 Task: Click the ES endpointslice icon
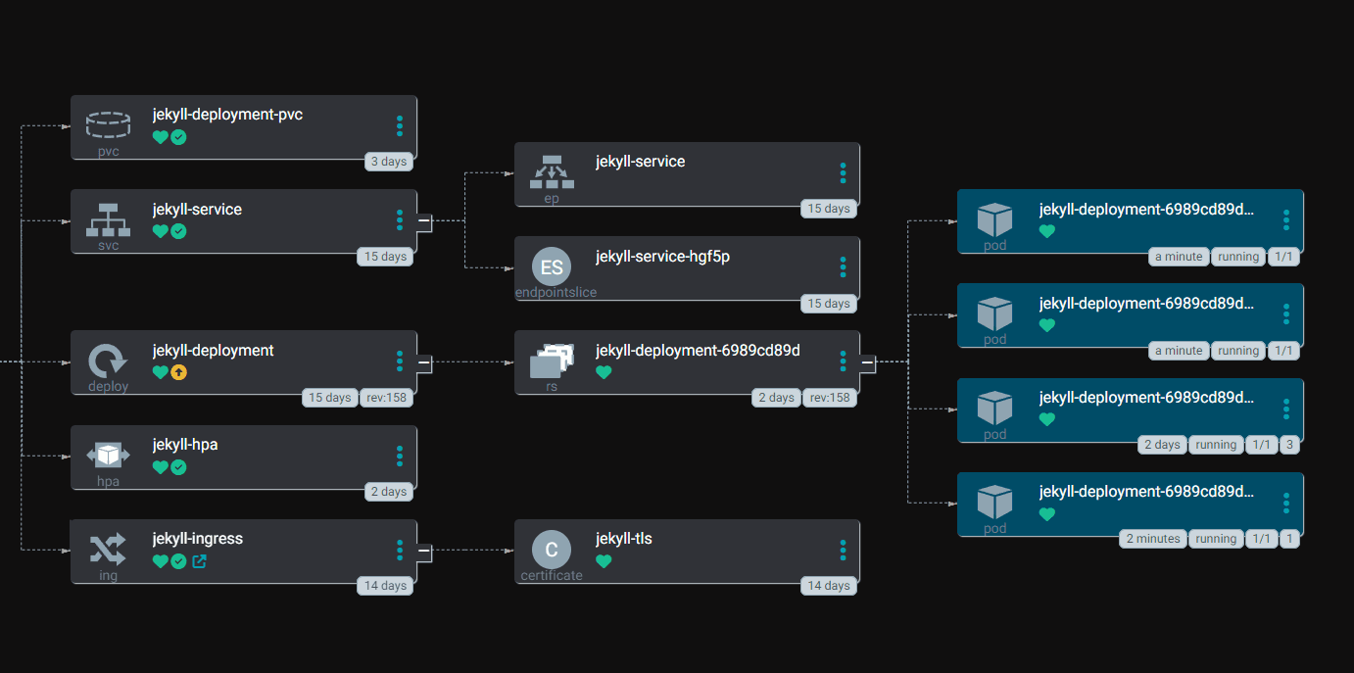[551, 267]
